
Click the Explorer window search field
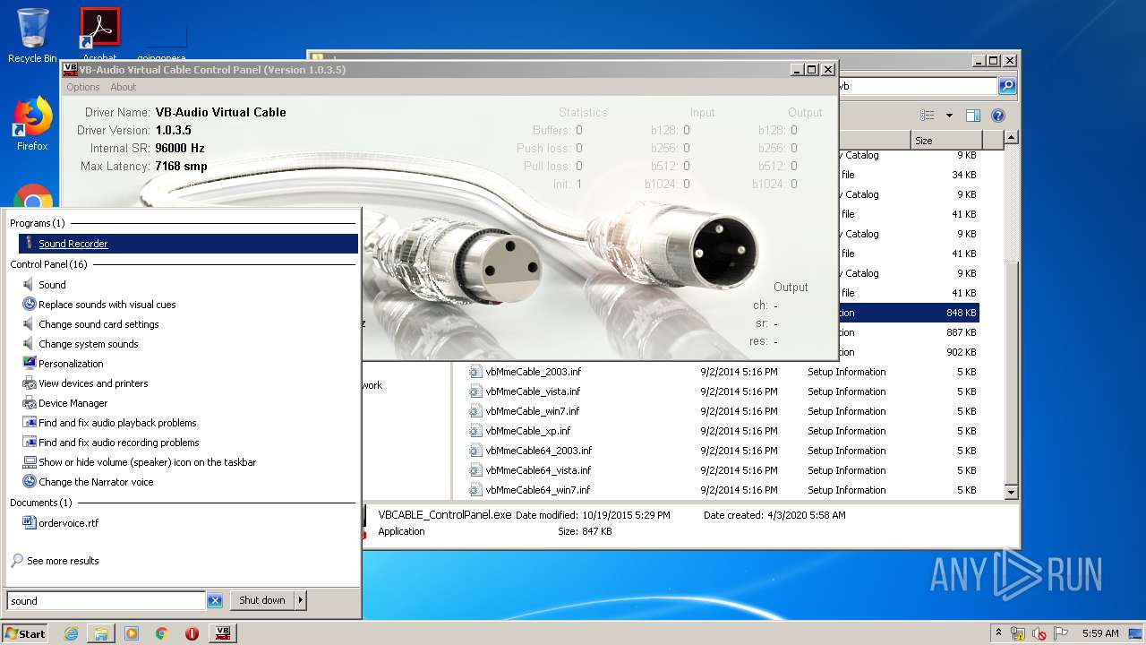click(x=917, y=86)
